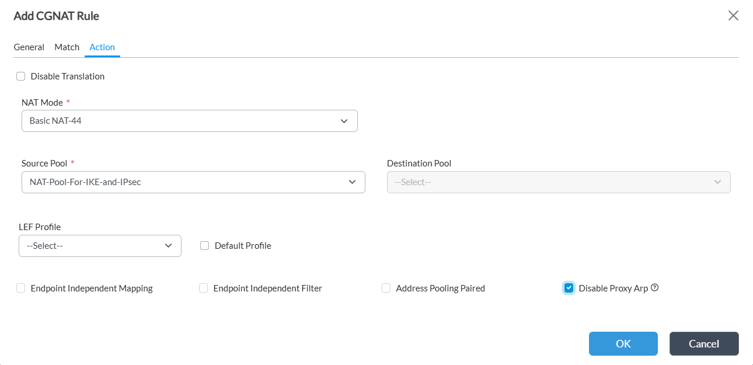Enable Address Pooling Paired checkbox
Viewport: 753px width, 365px height.
386,288
